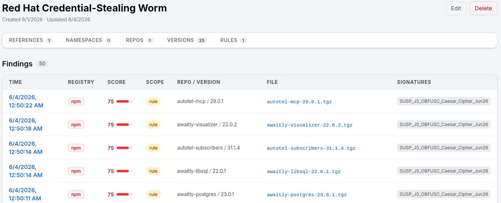Click the REGISTRY column header
Image resolution: width=501 pixels, height=203 pixels.
point(81,82)
